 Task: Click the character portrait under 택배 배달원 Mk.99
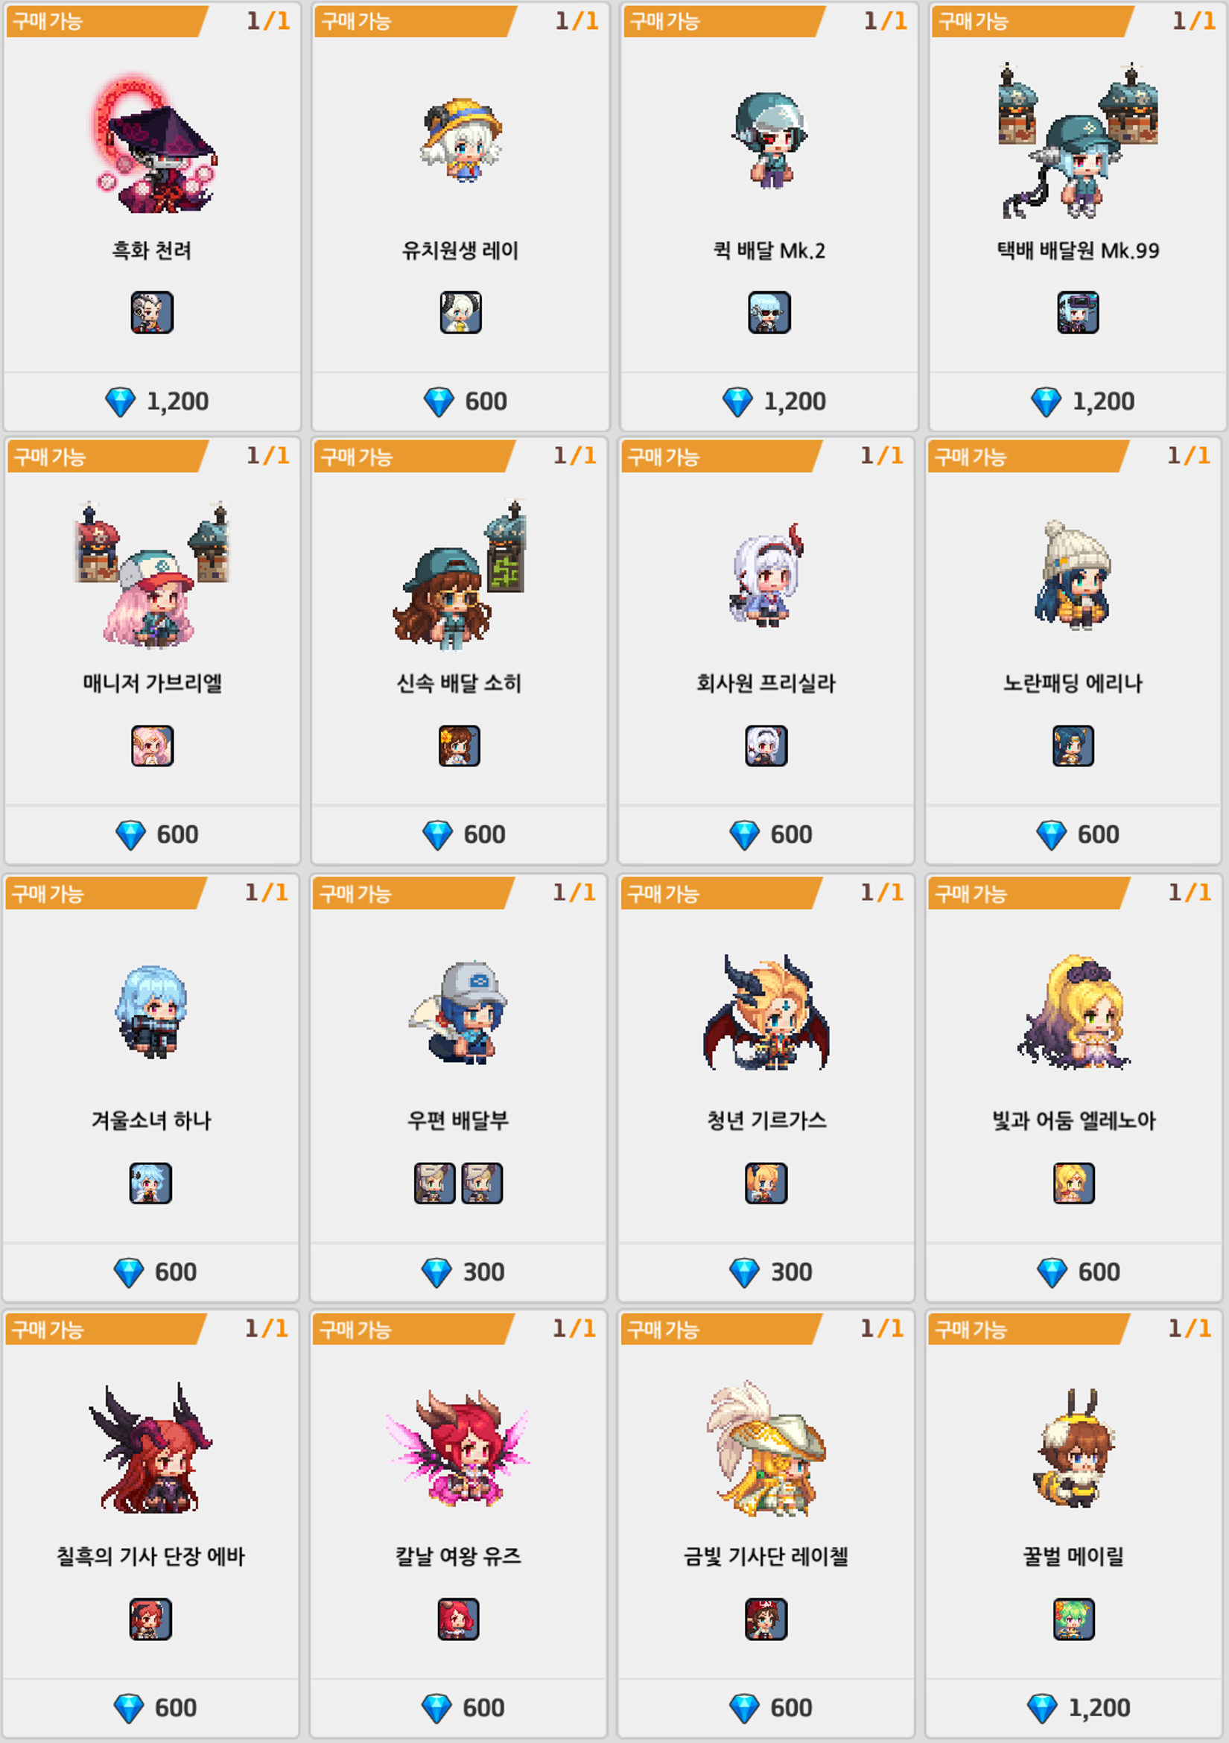point(1078,313)
